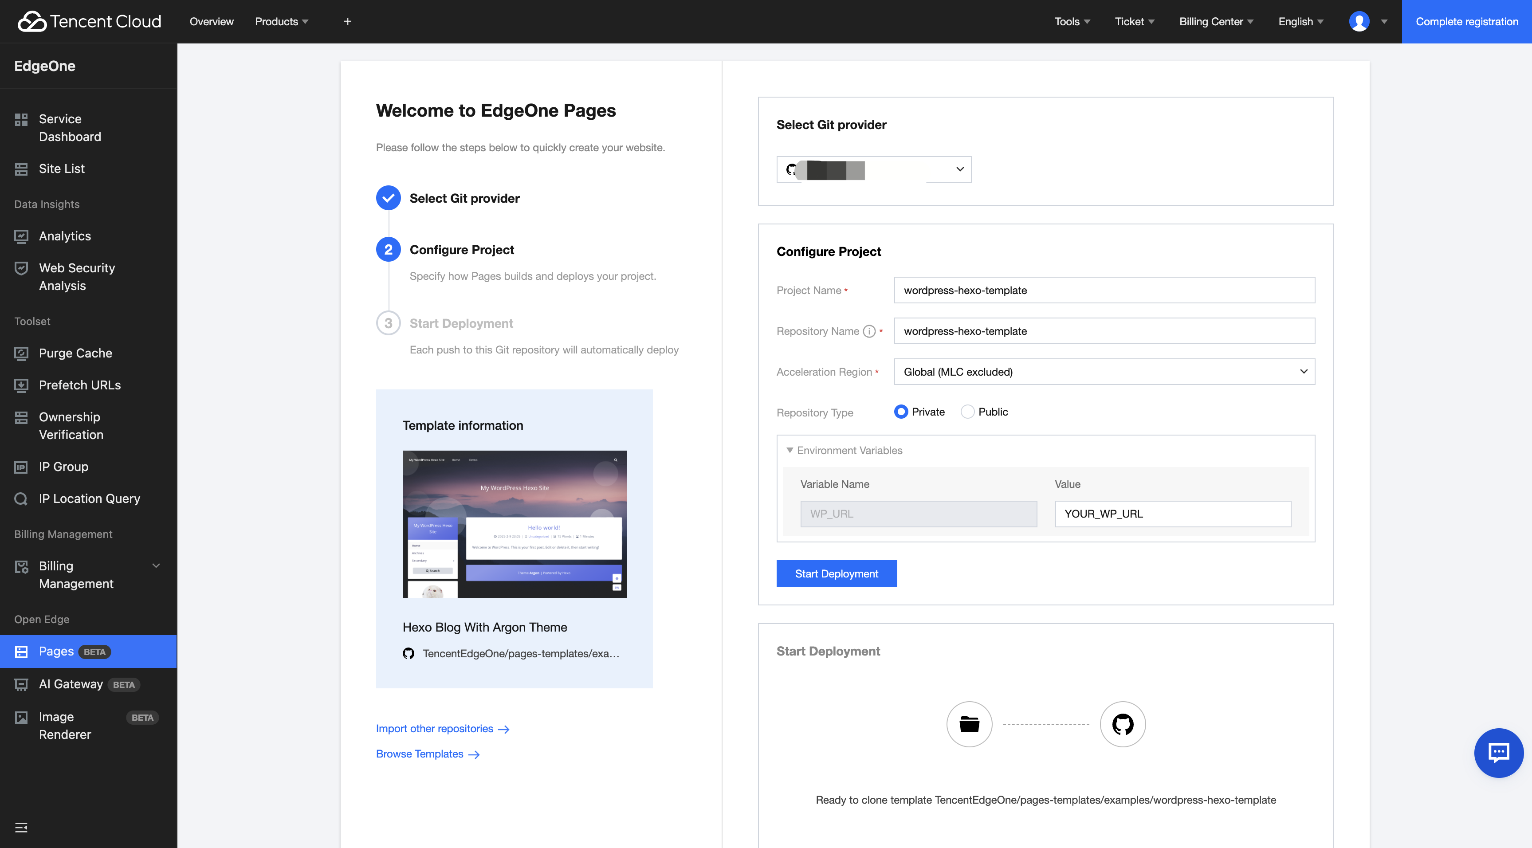Click Complete registration
Image resolution: width=1532 pixels, height=848 pixels.
(x=1467, y=21)
